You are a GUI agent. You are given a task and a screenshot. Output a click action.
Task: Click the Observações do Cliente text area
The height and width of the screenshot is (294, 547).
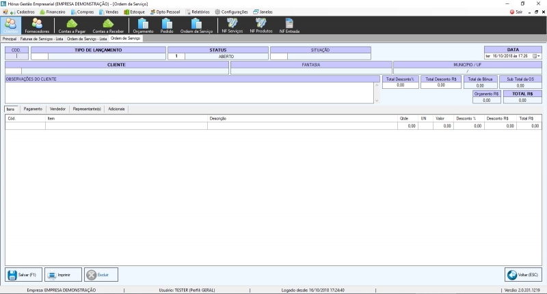coord(189,93)
